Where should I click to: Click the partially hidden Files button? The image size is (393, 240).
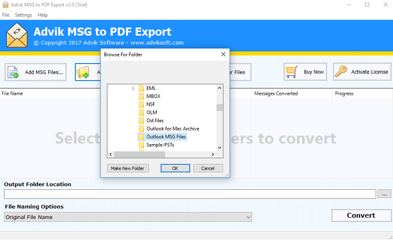point(240,72)
